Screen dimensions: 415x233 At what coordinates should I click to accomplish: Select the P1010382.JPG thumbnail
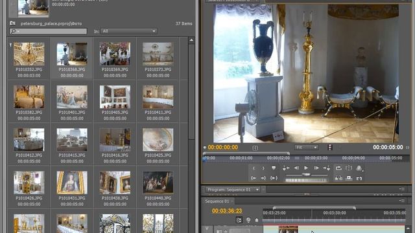(x=29, y=96)
